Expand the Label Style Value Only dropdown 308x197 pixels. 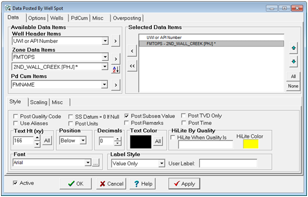coord(138,164)
